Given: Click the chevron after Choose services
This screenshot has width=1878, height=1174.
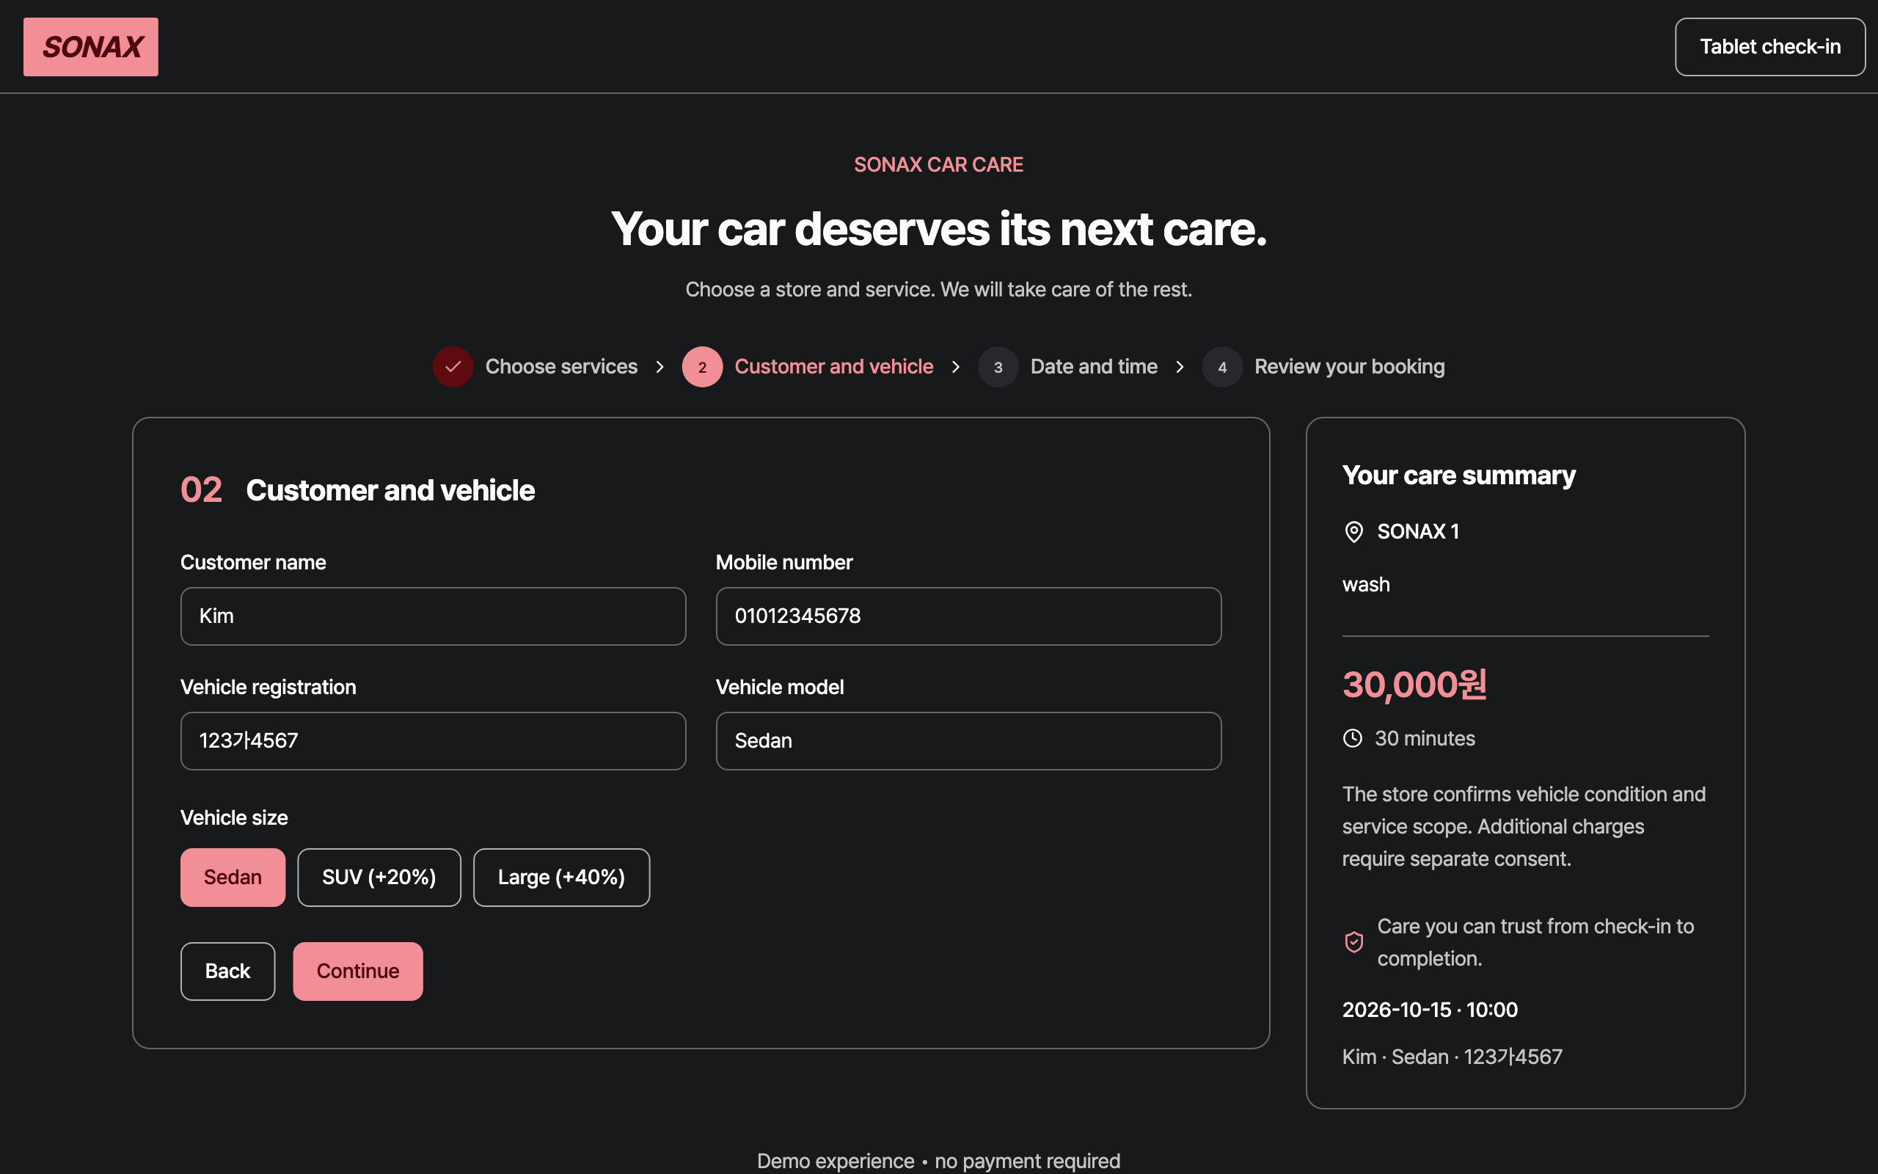Looking at the screenshot, I should pyautogui.click(x=660, y=366).
